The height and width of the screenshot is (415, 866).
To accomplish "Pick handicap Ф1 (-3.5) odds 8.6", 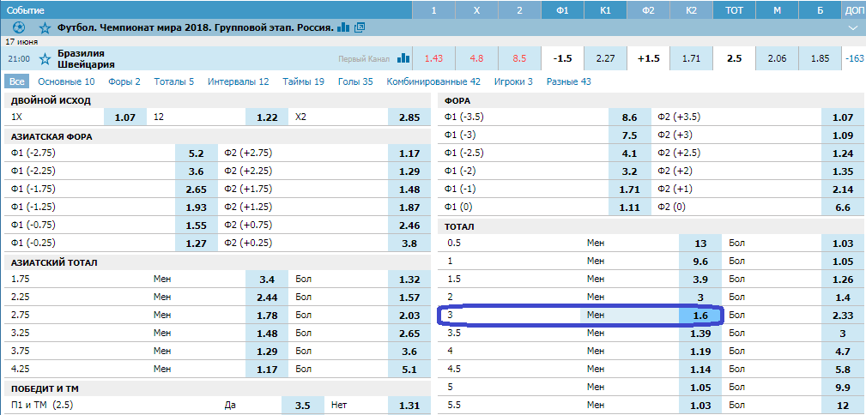I will [x=630, y=117].
